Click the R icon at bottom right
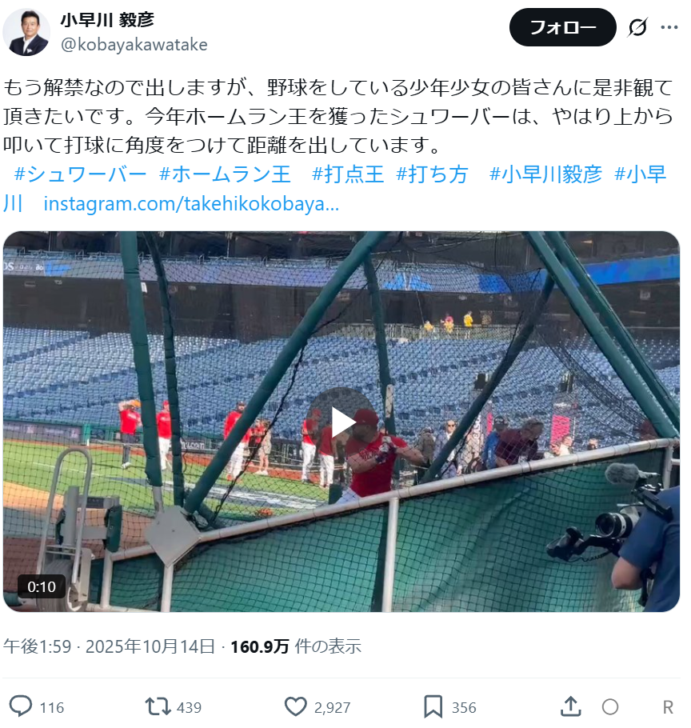The image size is (691, 728). [667, 707]
